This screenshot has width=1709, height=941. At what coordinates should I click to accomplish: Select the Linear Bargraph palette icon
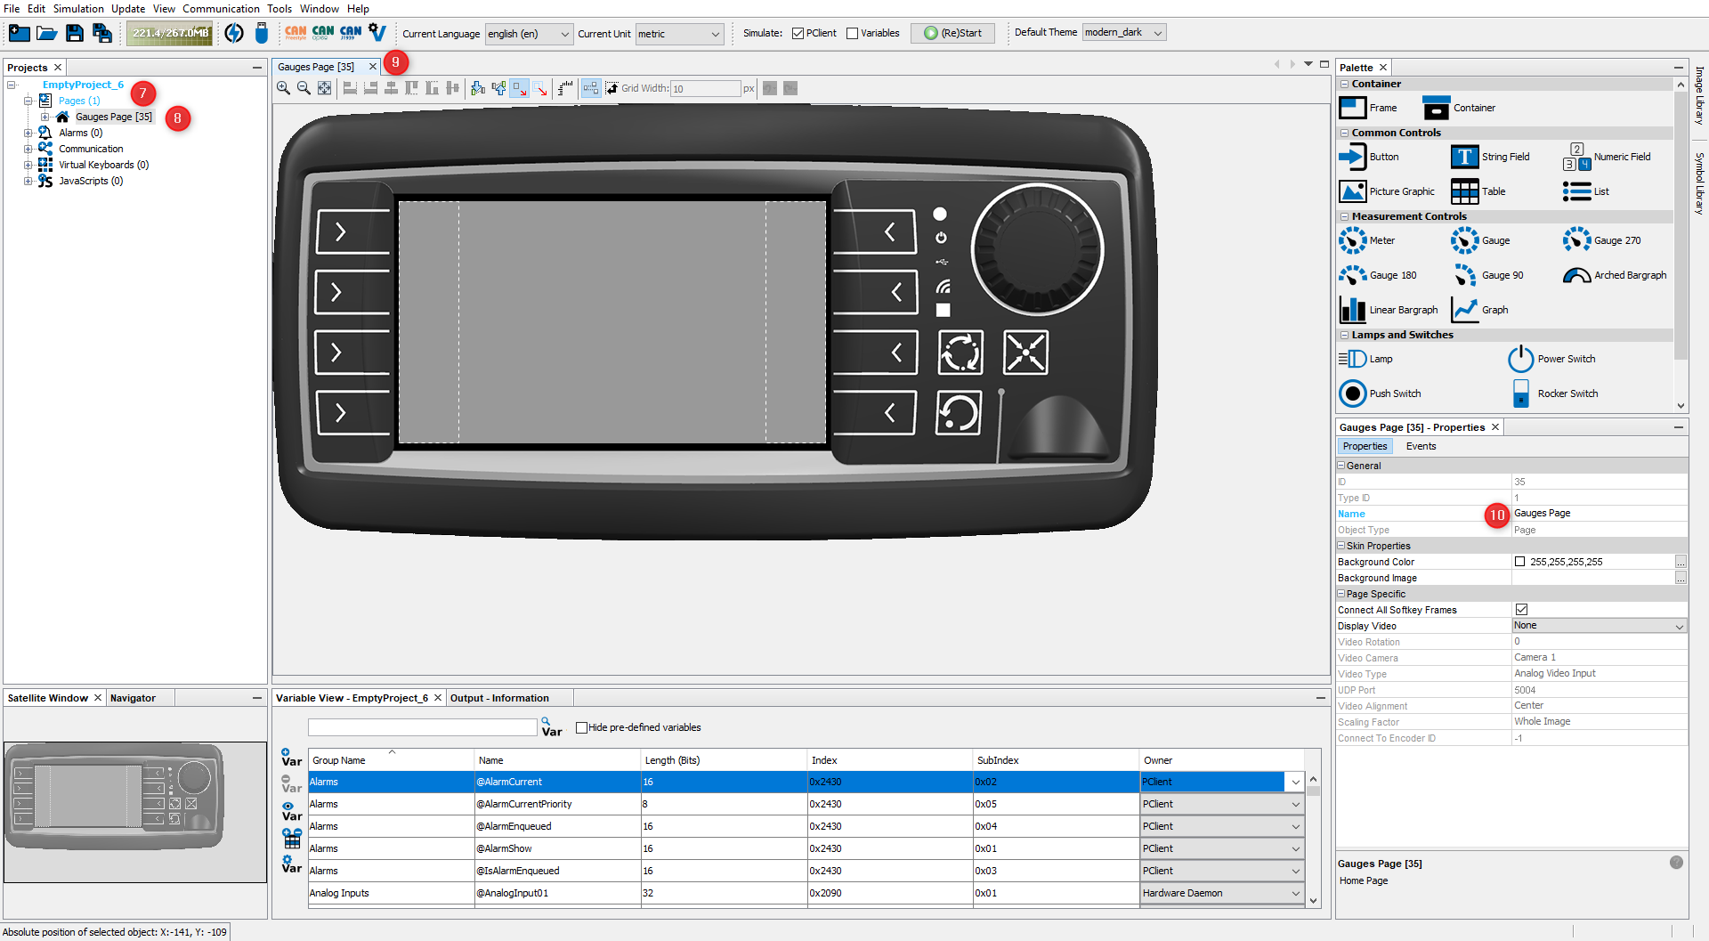tap(1352, 310)
